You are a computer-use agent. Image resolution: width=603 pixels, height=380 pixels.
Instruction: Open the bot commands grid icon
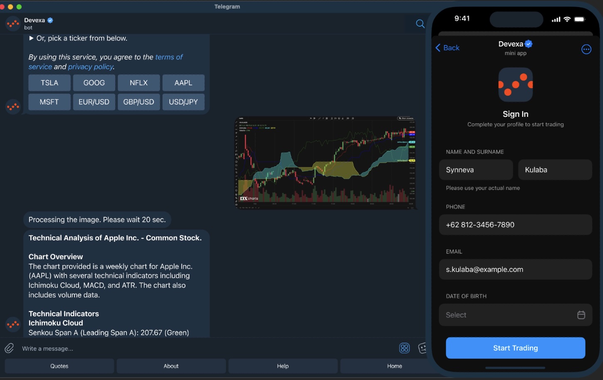click(404, 348)
